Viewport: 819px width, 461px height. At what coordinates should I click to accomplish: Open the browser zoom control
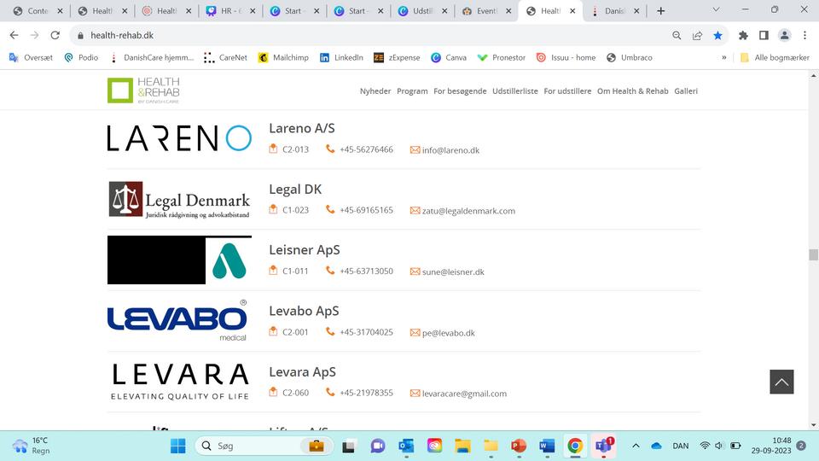click(x=677, y=35)
